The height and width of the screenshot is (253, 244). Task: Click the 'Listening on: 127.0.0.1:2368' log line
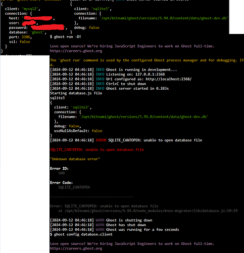pyautogui.click(x=135, y=74)
